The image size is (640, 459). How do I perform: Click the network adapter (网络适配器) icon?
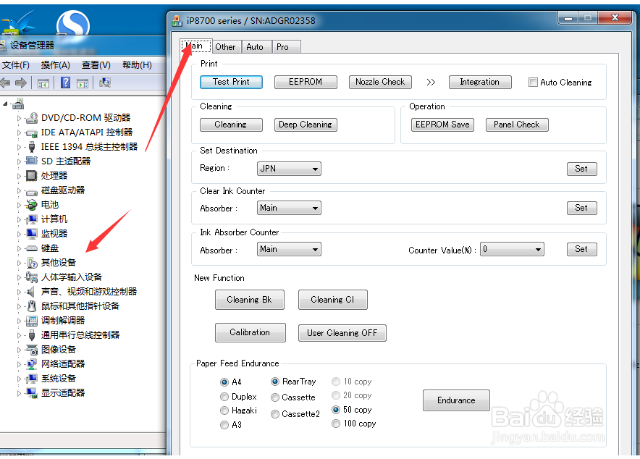pos(31,364)
